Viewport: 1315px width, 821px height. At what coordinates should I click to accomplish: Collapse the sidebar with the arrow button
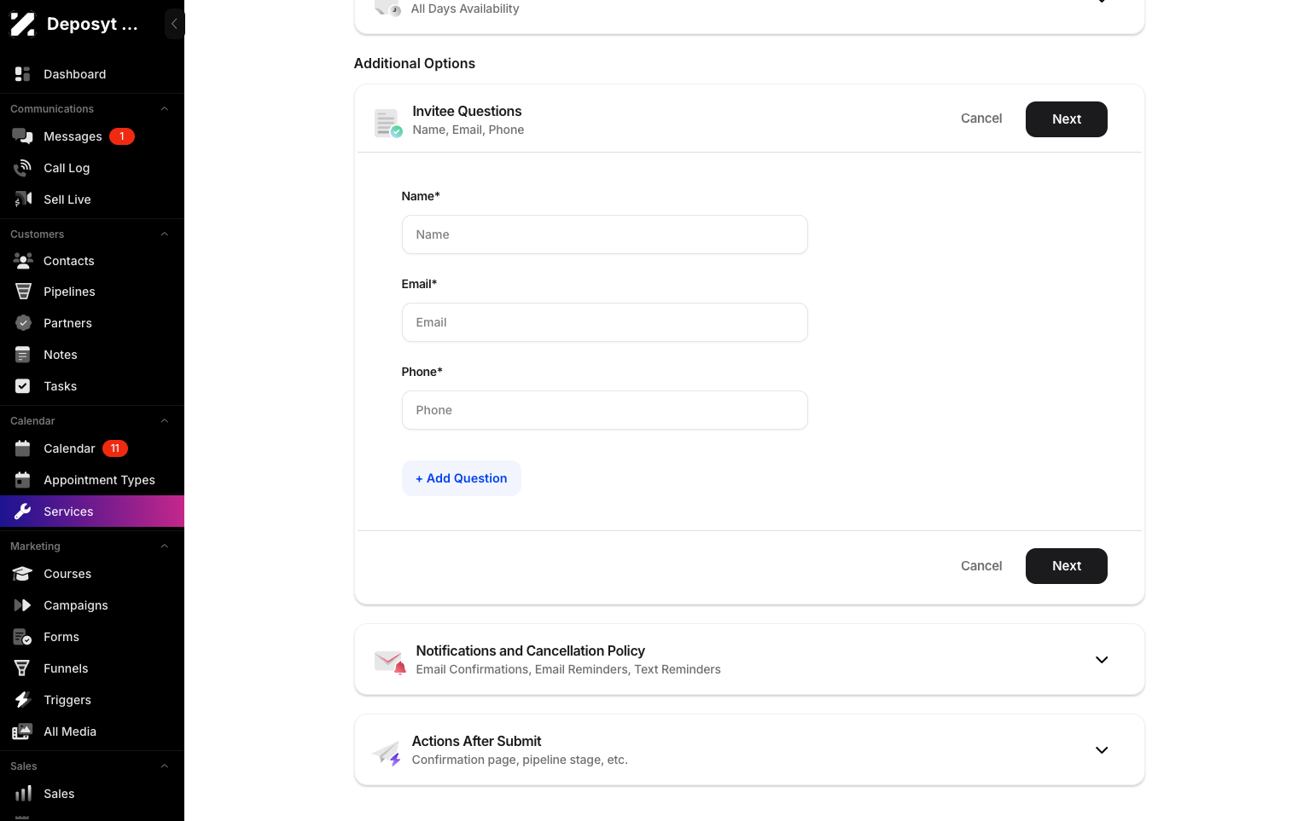[x=174, y=24]
